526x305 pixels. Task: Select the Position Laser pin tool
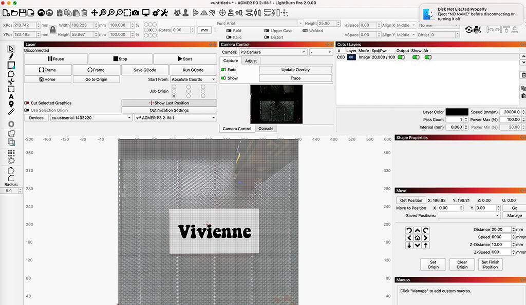pos(11,104)
